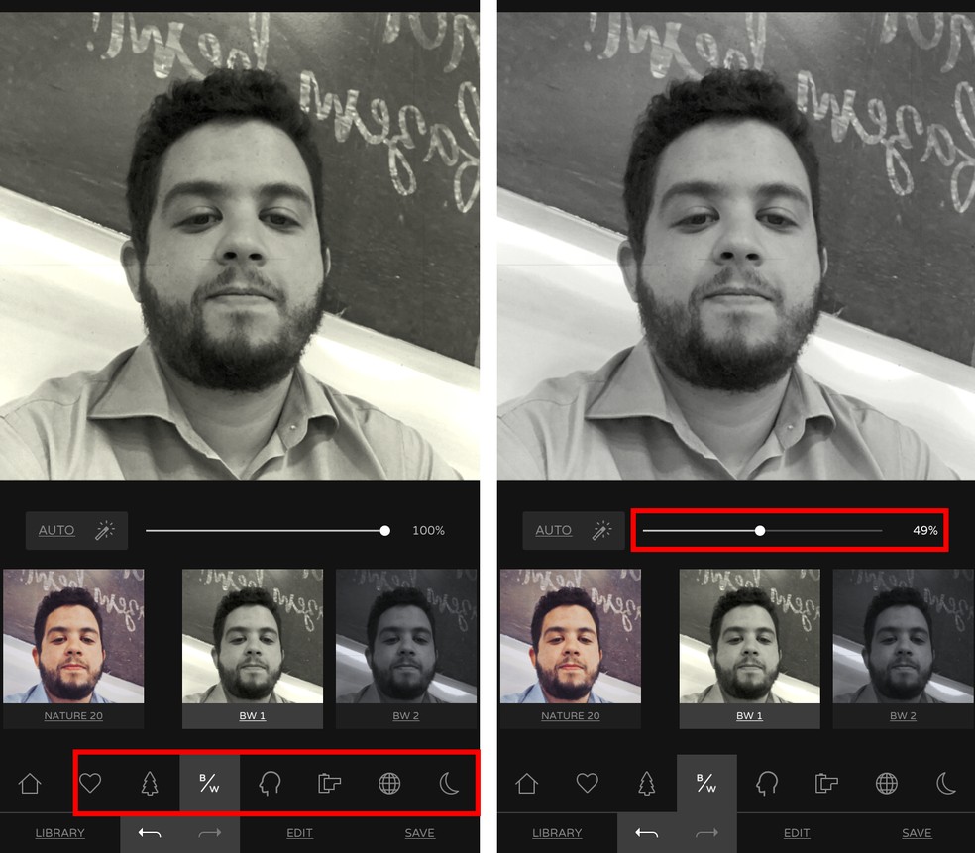This screenshot has width=975, height=853.
Task: Save the edited photo with SAVE
Action: pyautogui.click(x=419, y=833)
